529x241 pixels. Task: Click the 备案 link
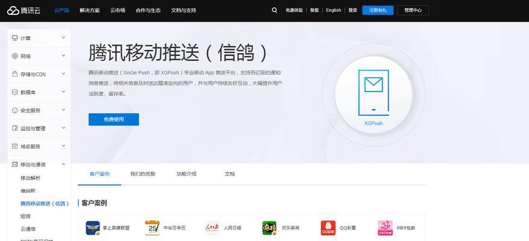click(314, 10)
